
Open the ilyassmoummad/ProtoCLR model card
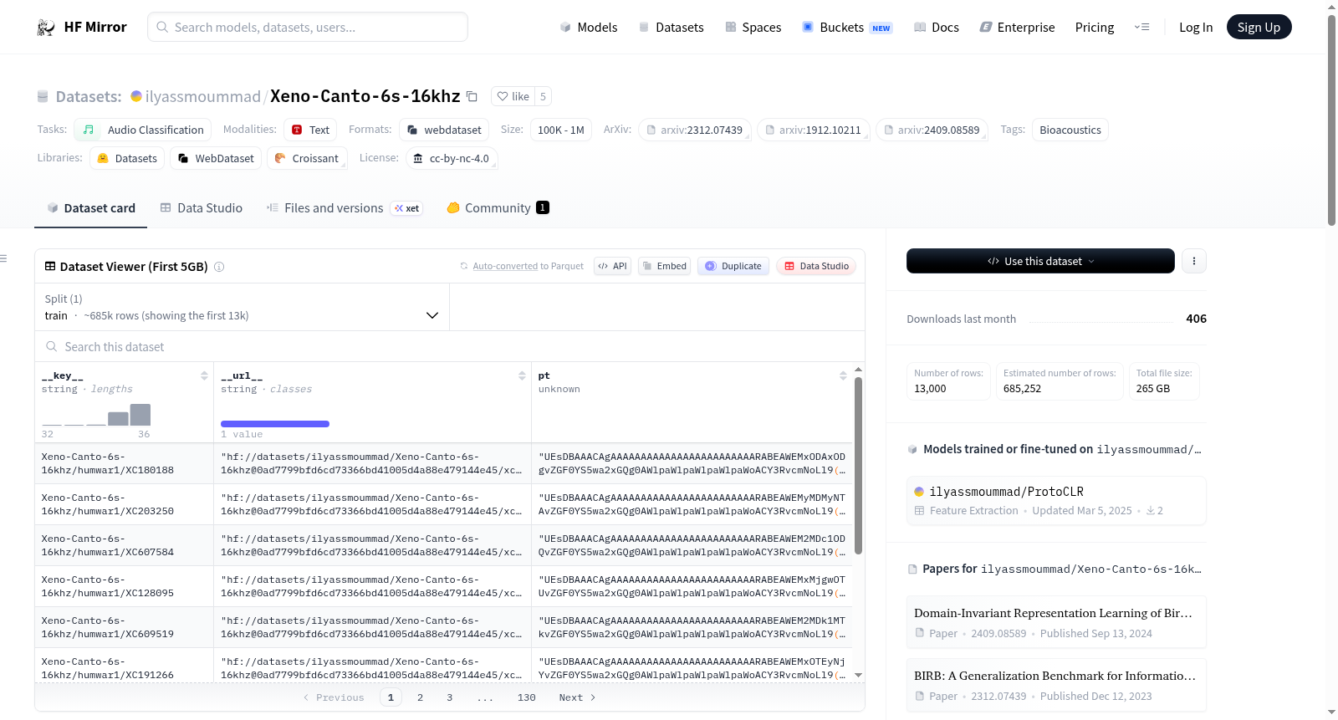1056,500
